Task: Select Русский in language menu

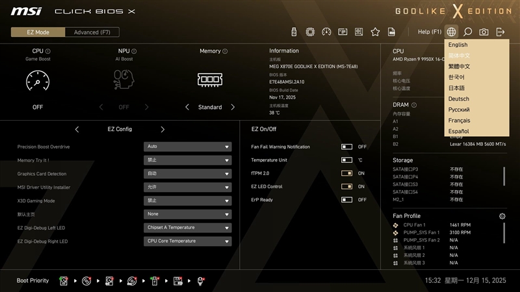Action: click(x=476, y=110)
